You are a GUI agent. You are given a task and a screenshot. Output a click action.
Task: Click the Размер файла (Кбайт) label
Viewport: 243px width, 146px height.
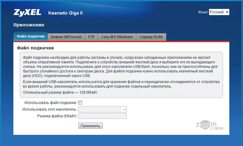click(x=57, y=116)
